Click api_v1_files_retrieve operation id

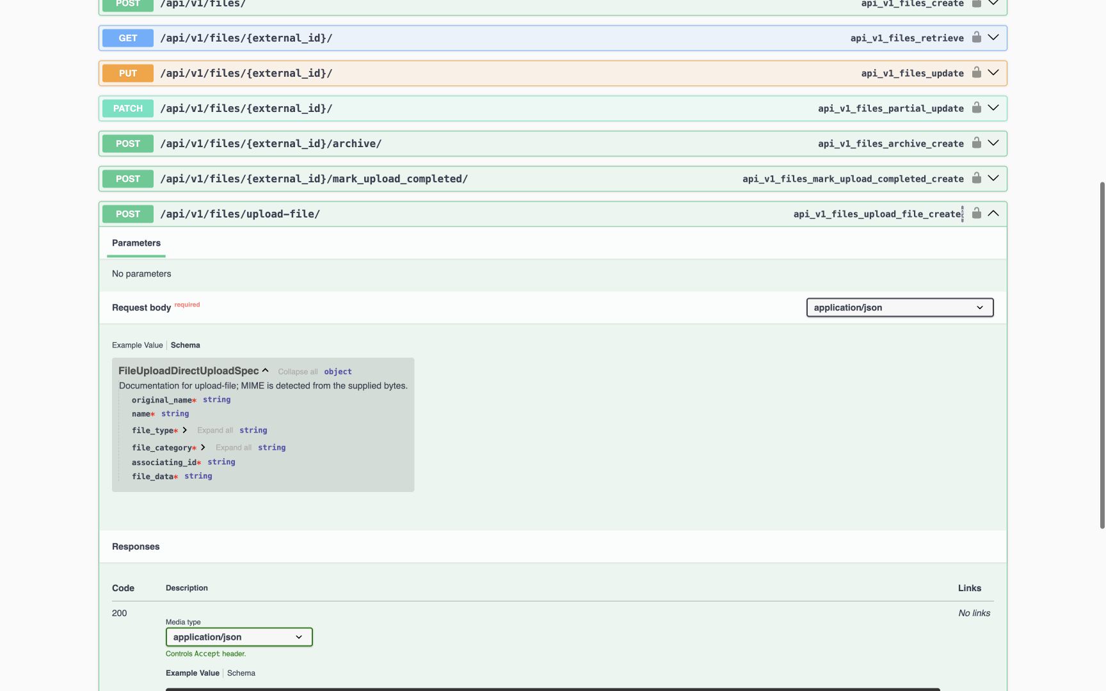(907, 38)
